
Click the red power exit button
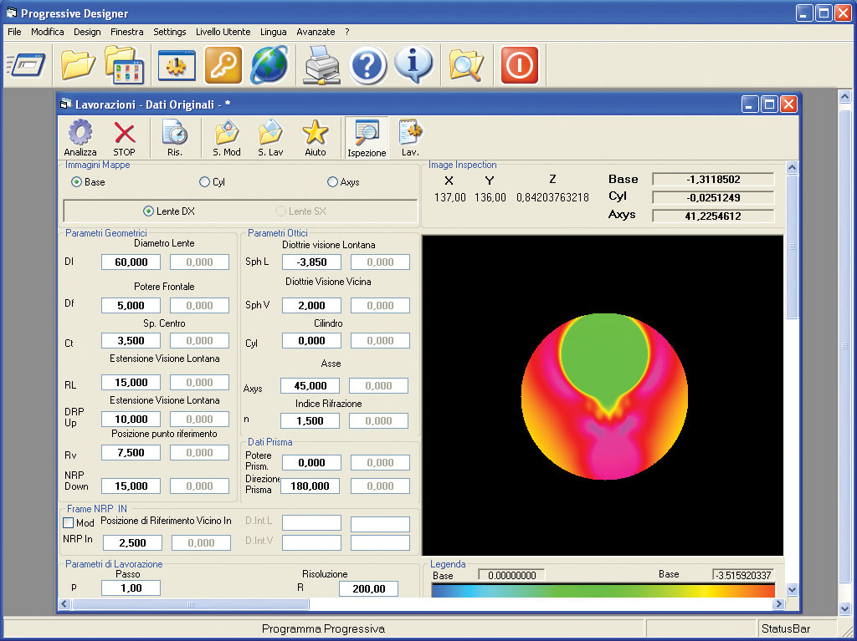point(519,64)
